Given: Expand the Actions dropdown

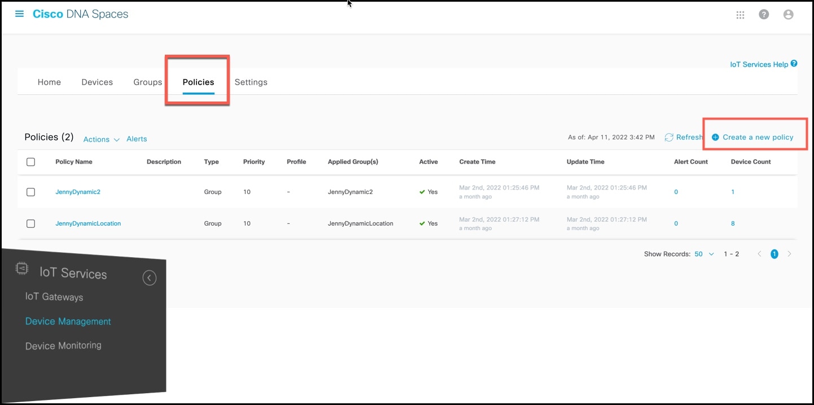Looking at the screenshot, I should pos(102,139).
